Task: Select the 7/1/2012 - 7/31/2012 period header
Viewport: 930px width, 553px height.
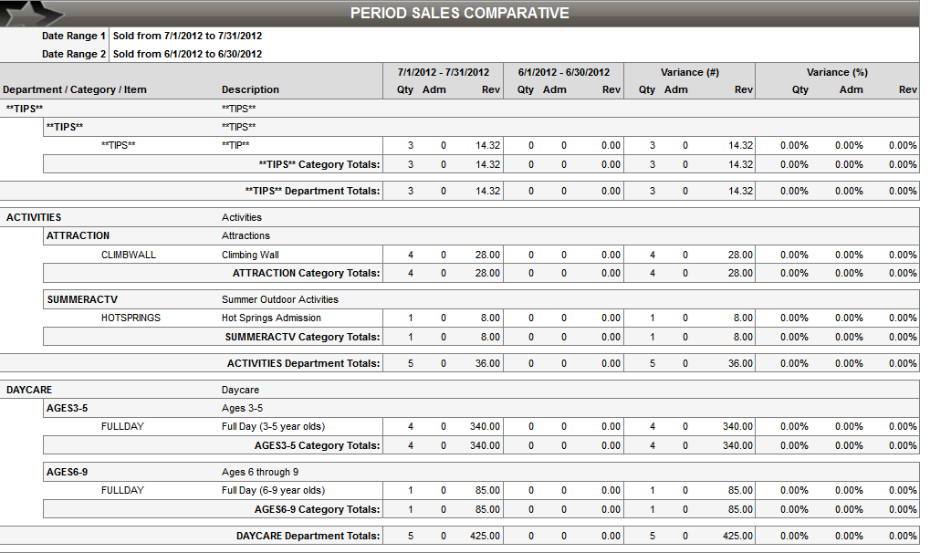Action: pyautogui.click(x=444, y=72)
